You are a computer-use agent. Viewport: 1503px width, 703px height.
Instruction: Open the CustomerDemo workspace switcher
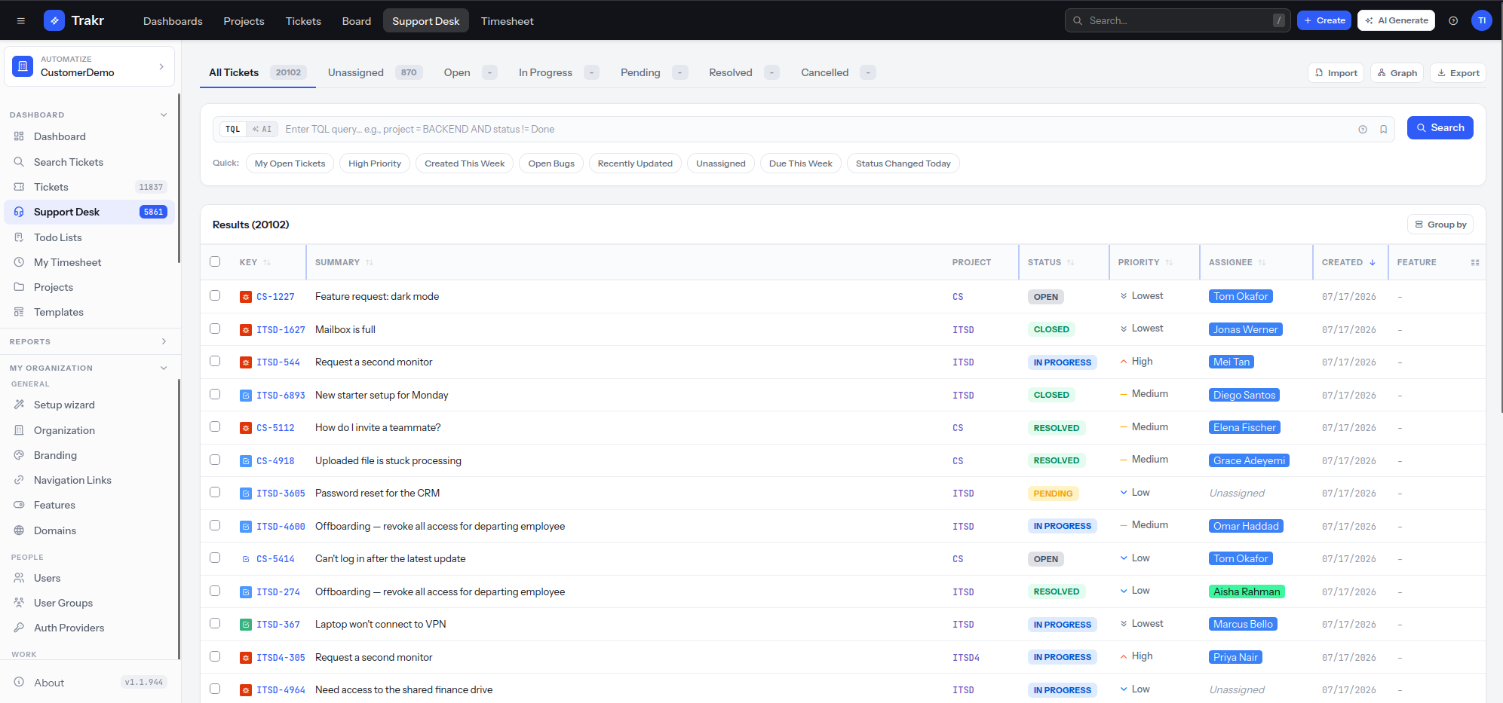[x=90, y=66]
